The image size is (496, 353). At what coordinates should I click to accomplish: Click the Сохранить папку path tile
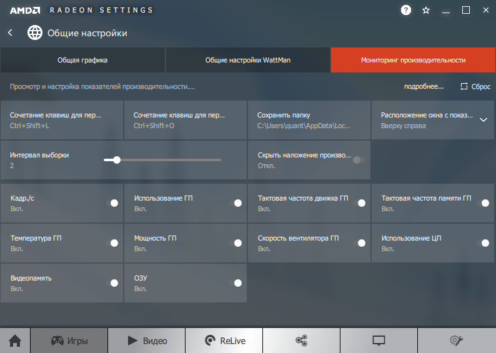309,120
